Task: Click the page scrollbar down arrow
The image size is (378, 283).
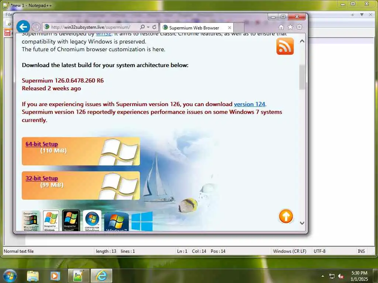Action: 302,223
